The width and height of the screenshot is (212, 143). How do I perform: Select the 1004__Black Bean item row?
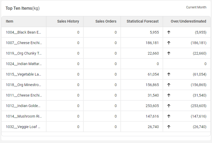[24, 32]
